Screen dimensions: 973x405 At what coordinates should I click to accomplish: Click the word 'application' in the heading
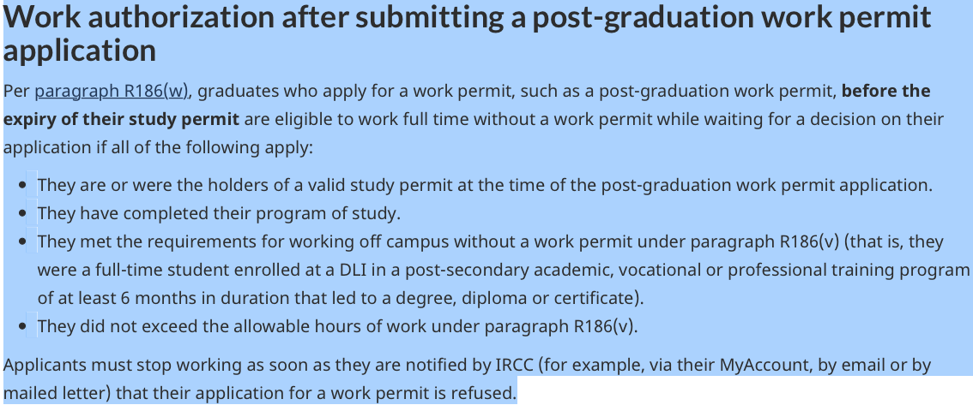[x=80, y=51]
